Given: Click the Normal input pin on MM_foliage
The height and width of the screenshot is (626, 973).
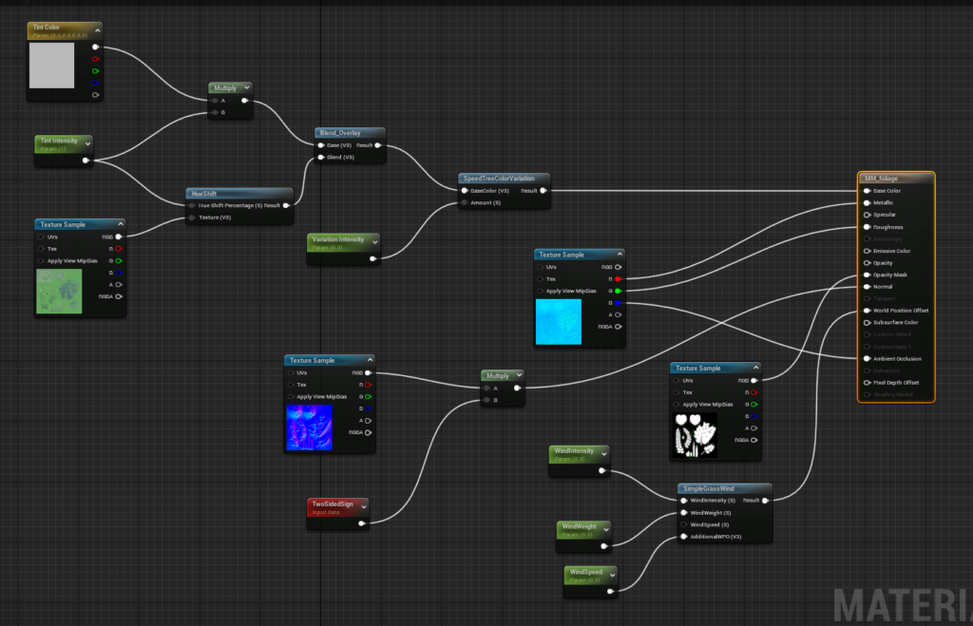Looking at the screenshot, I should (867, 287).
